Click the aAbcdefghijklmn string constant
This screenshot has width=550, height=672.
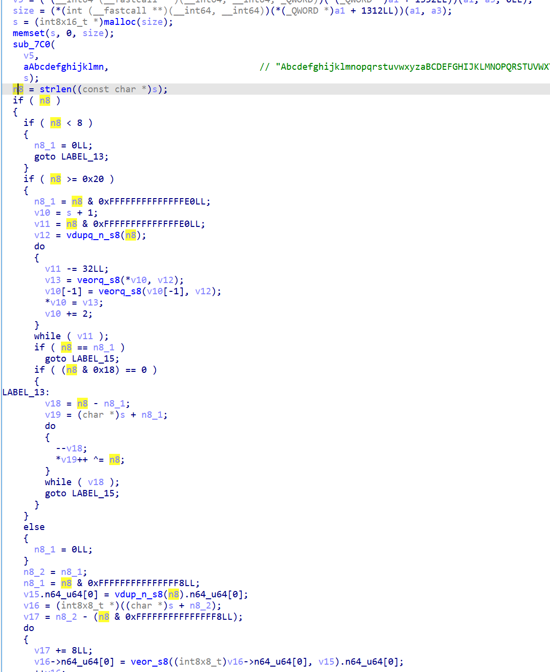click(x=64, y=66)
